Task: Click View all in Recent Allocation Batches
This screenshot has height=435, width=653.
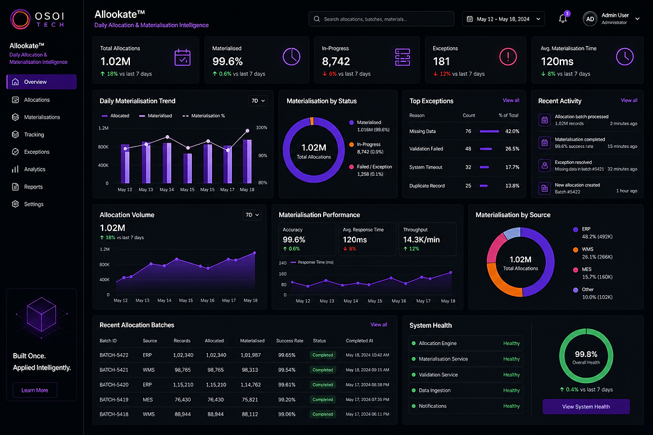Action: click(x=378, y=324)
